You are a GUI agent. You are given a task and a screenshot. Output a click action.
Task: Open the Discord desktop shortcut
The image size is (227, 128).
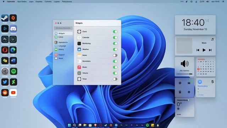13,28
